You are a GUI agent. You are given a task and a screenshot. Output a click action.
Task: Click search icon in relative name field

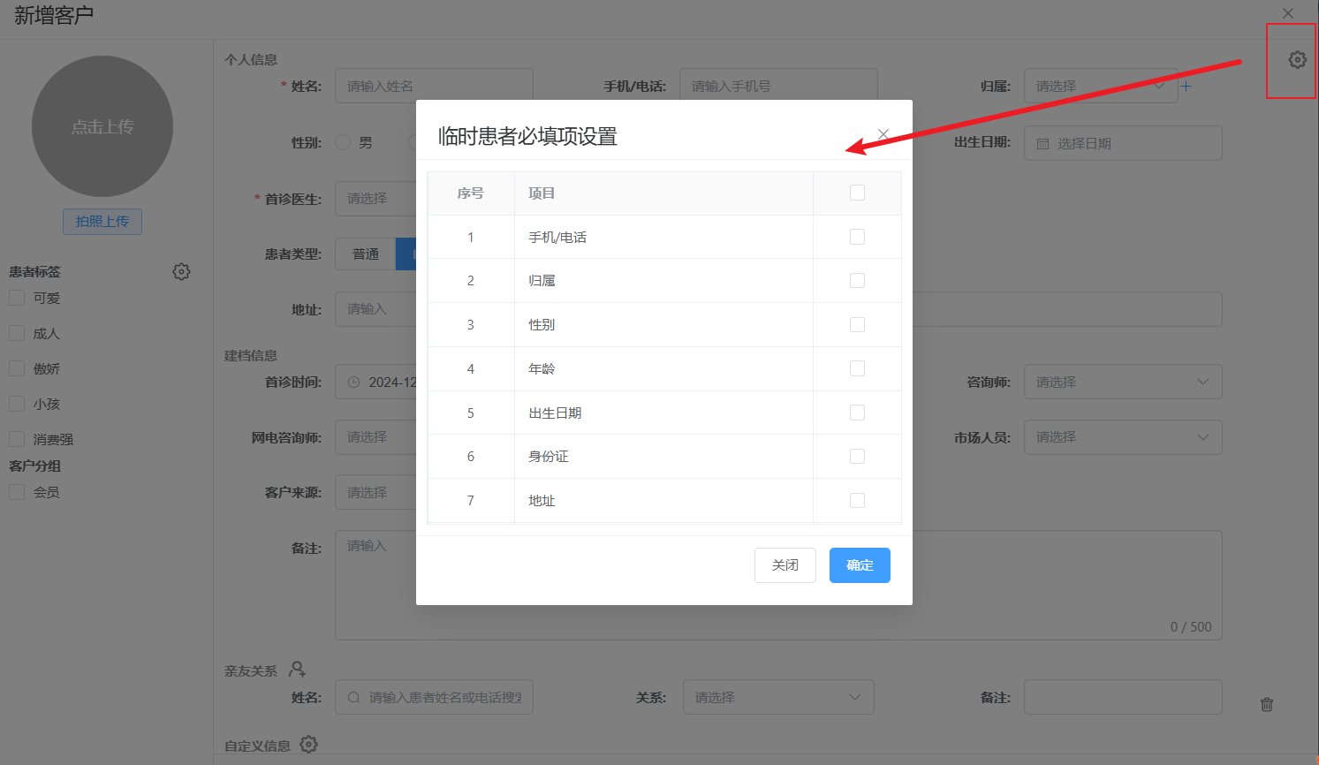353,698
